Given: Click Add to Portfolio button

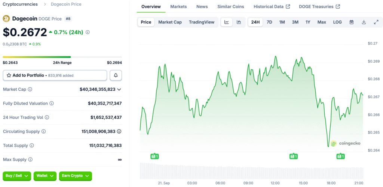Looking at the screenshot, I should pyautogui.click(x=55, y=75).
